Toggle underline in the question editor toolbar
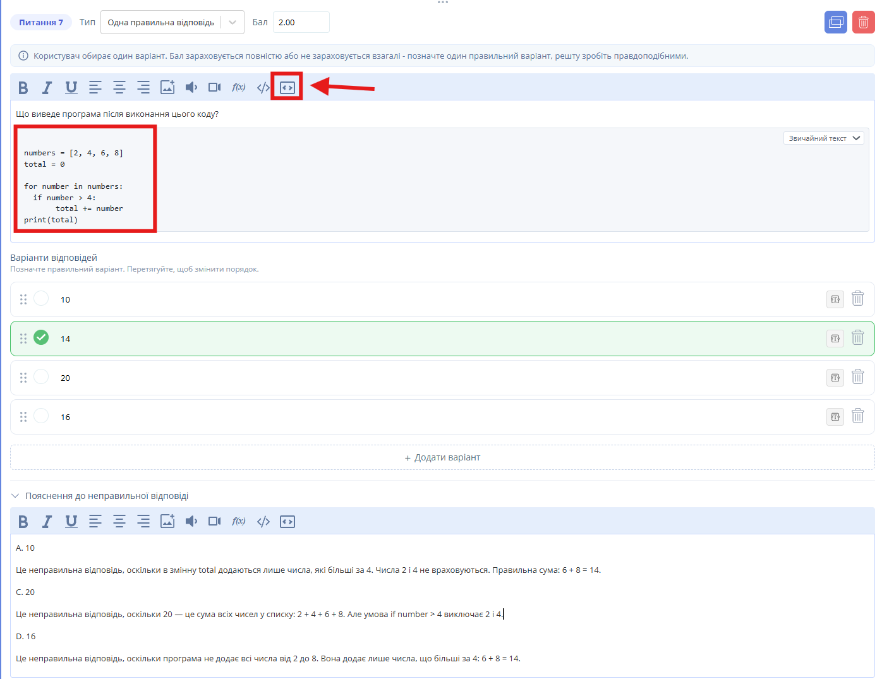The image size is (882, 679). point(71,87)
